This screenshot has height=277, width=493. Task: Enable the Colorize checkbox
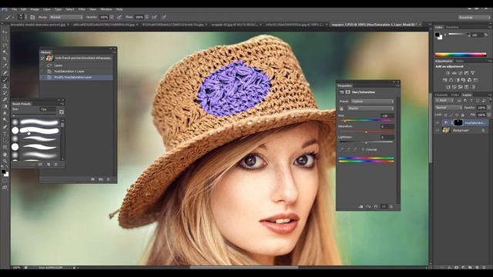click(363, 149)
